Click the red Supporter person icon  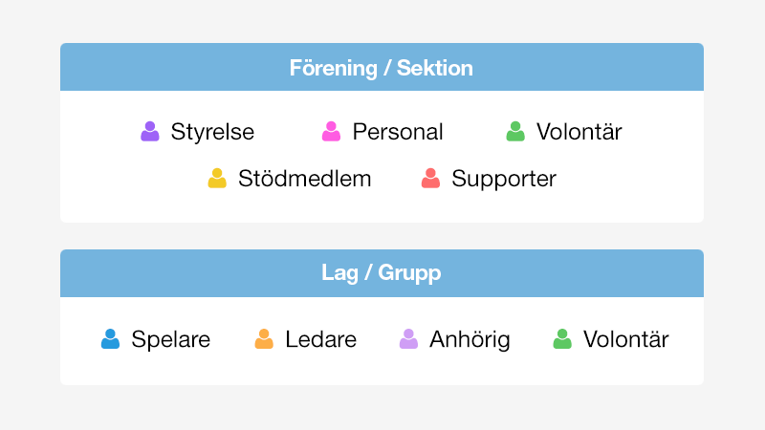tap(431, 179)
